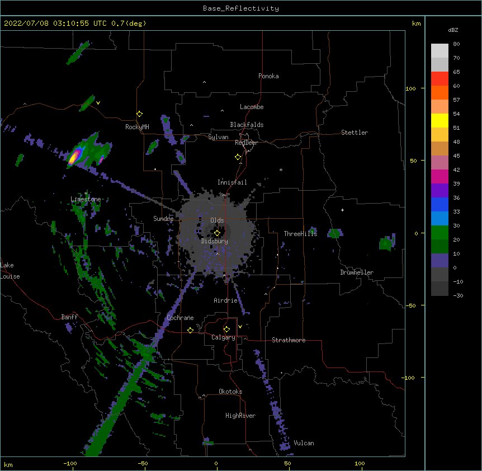Click the Ponoka city label
This screenshot has height=471, width=482.
click(268, 76)
